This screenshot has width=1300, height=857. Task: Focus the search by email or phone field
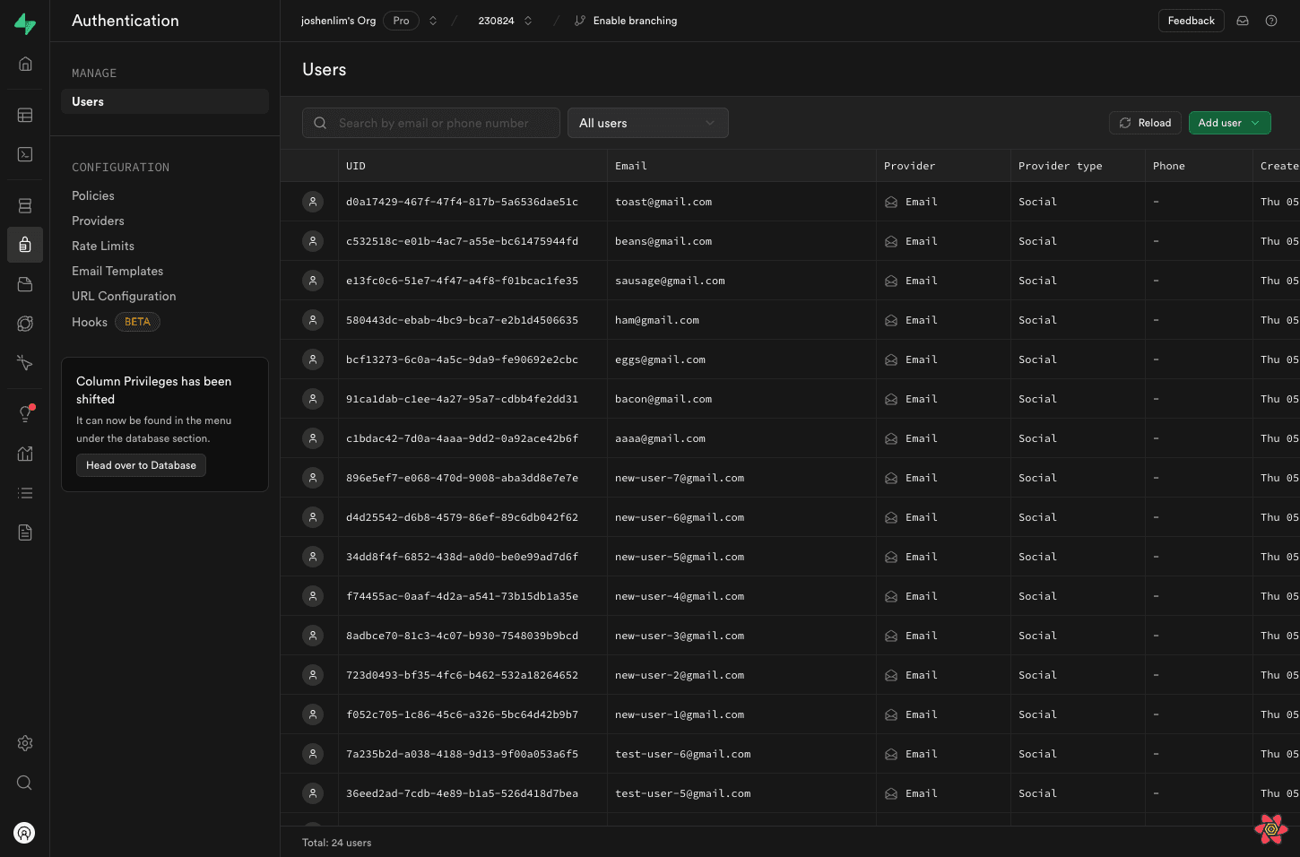tap(431, 123)
